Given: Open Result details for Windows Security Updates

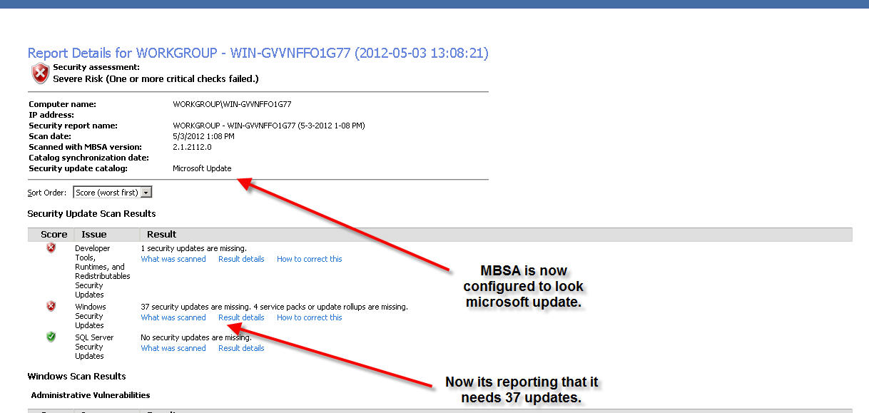Looking at the screenshot, I should tap(241, 317).
